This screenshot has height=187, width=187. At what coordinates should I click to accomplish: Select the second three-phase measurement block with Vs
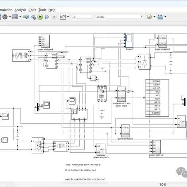click(x=85, y=65)
